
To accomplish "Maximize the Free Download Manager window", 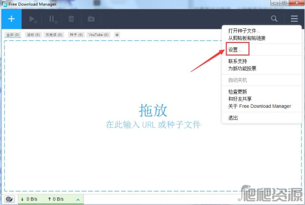I will [284, 3].
